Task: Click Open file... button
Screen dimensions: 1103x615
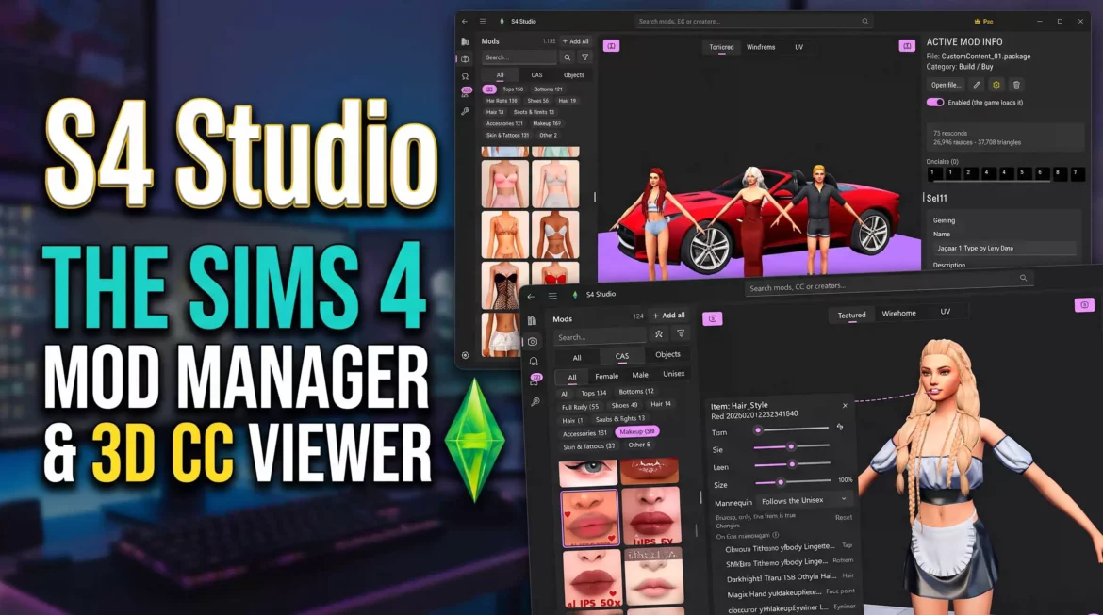Action: (947, 85)
